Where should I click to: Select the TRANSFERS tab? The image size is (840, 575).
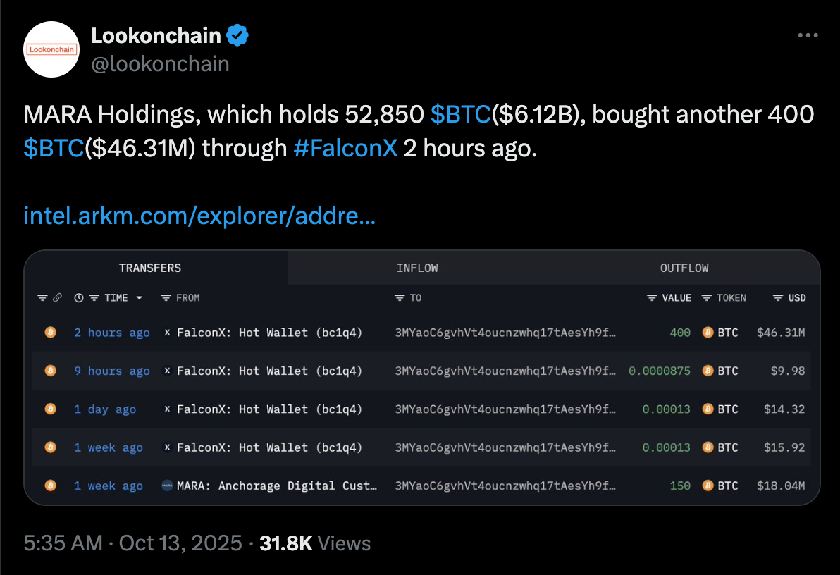click(x=150, y=268)
